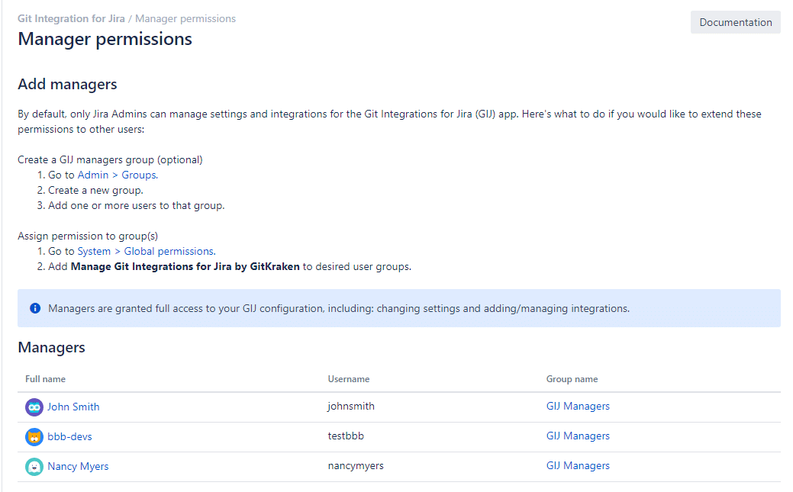Select the johnsmith username cell
The height and width of the screenshot is (492, 793).
pos(351,406)
